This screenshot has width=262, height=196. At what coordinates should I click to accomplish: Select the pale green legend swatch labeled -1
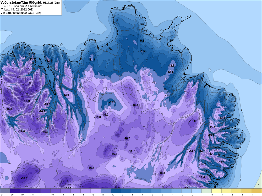(x=206, y=191)
